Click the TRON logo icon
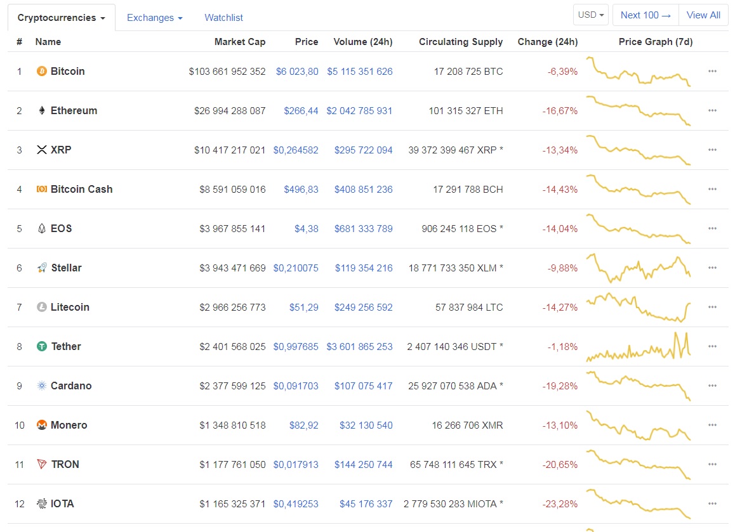This screenshot has width=735, height=532. coord(42,465)
